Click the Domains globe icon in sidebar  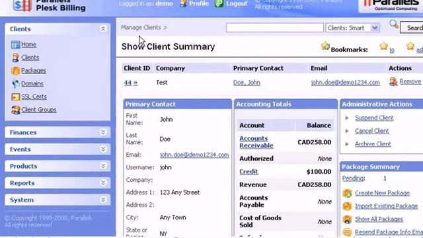[x=15, y=84]
